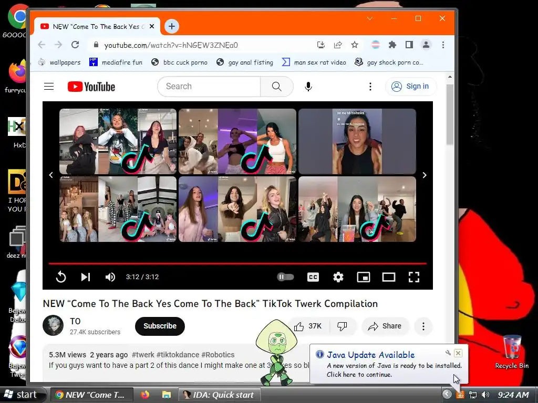Click the Share button
Screen dimensions: 538x403
tap(384, 326)
